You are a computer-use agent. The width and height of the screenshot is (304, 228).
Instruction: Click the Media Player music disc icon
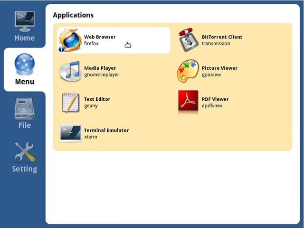[x=70, y=71]
